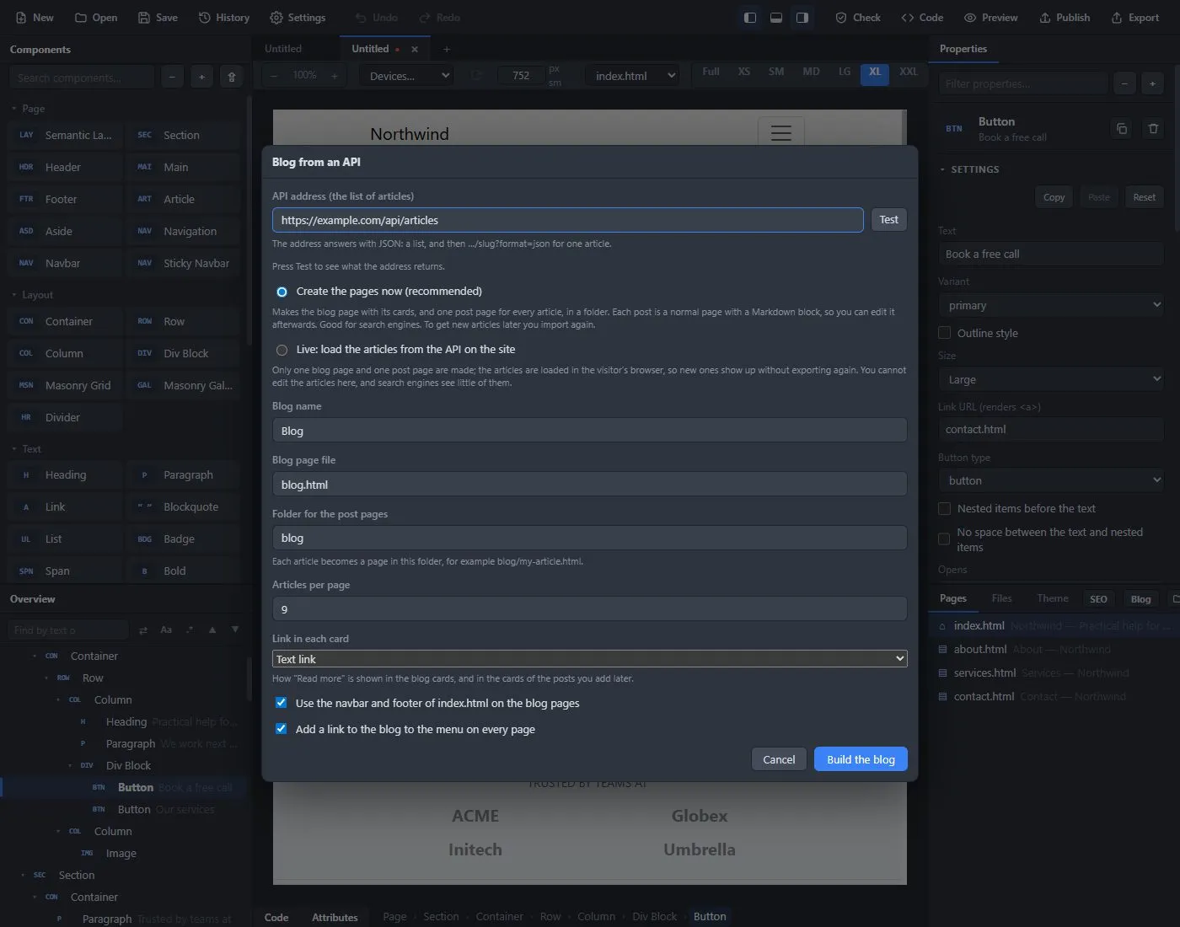
Task: Switch to the Files tab
Action: [1001, 598]
